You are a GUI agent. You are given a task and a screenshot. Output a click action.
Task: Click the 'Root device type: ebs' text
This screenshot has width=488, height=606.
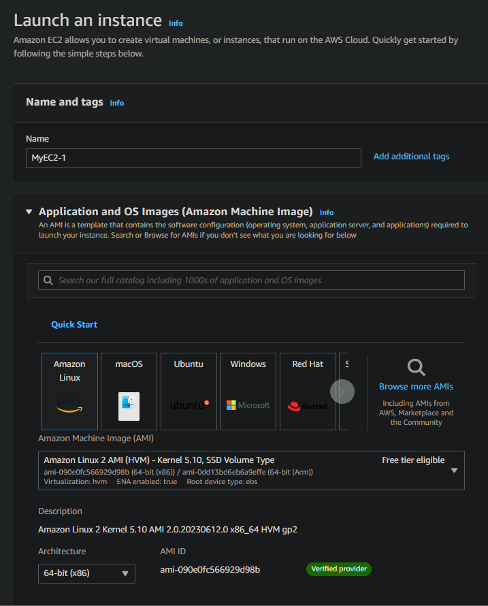tap(222, 481)
